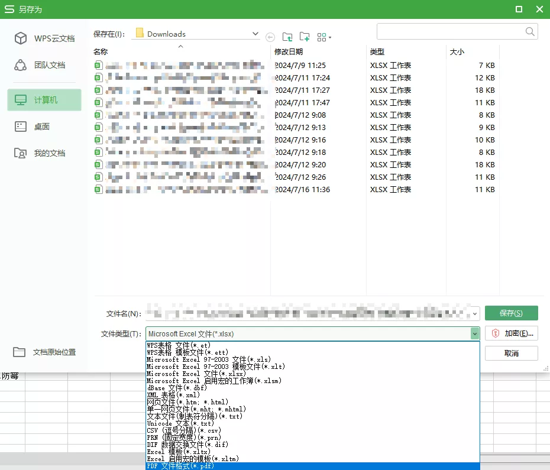Open the view mode grid icon menu

click(x=323, y=37)
